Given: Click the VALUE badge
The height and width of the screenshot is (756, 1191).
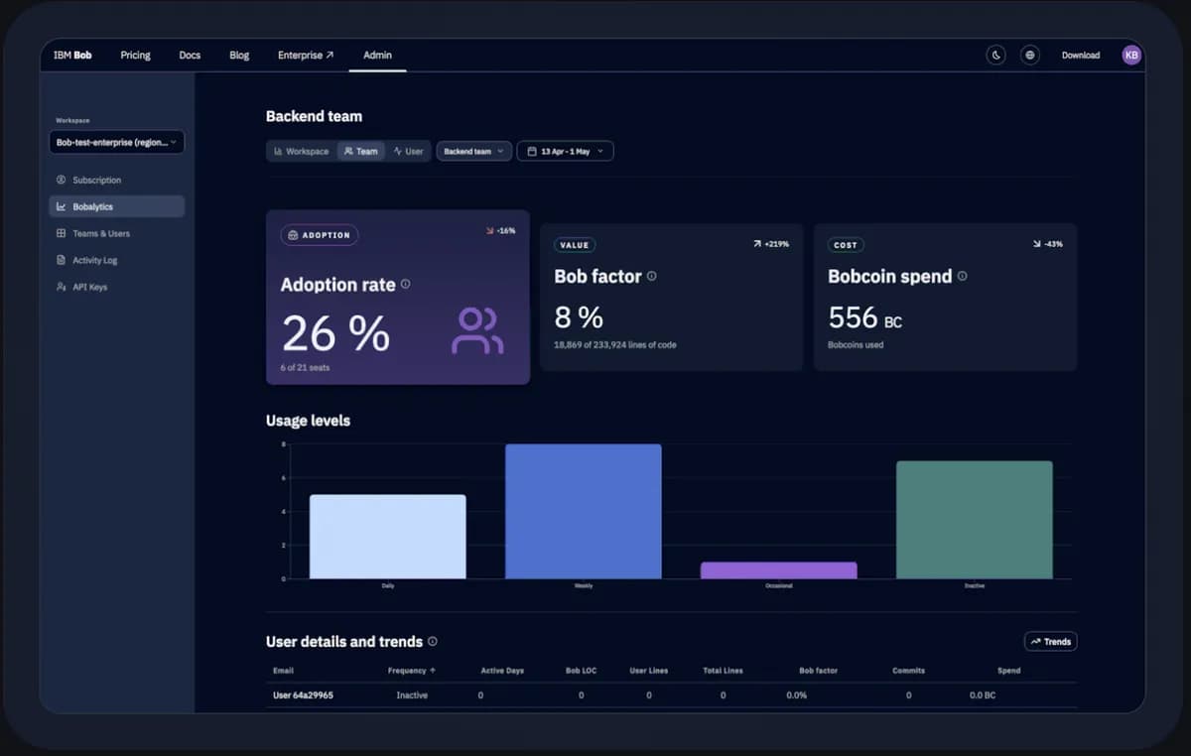Looking at the screenshot, I should click(575, 245).
